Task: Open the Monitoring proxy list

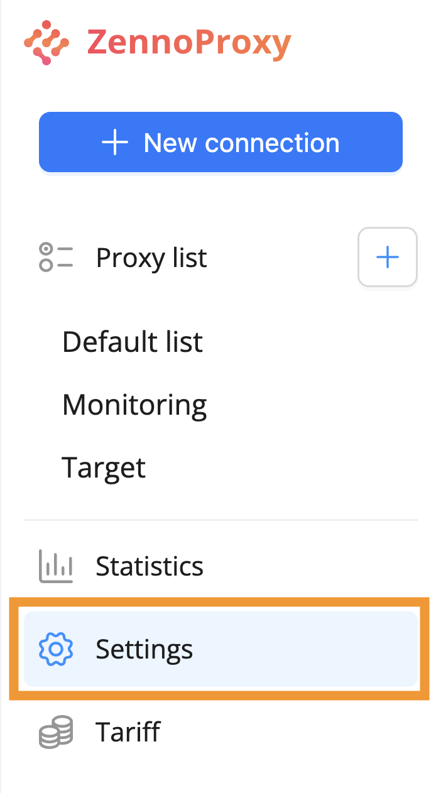Action: [x=134, y=405]
